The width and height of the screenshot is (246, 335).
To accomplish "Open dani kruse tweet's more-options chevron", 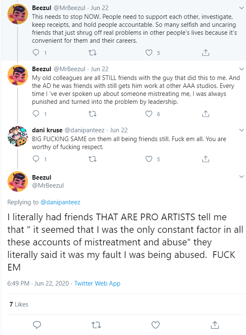I will pos(241,130).
